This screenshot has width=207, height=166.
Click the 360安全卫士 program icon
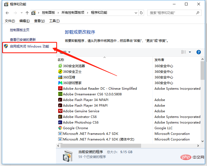(x=60, y=71)
